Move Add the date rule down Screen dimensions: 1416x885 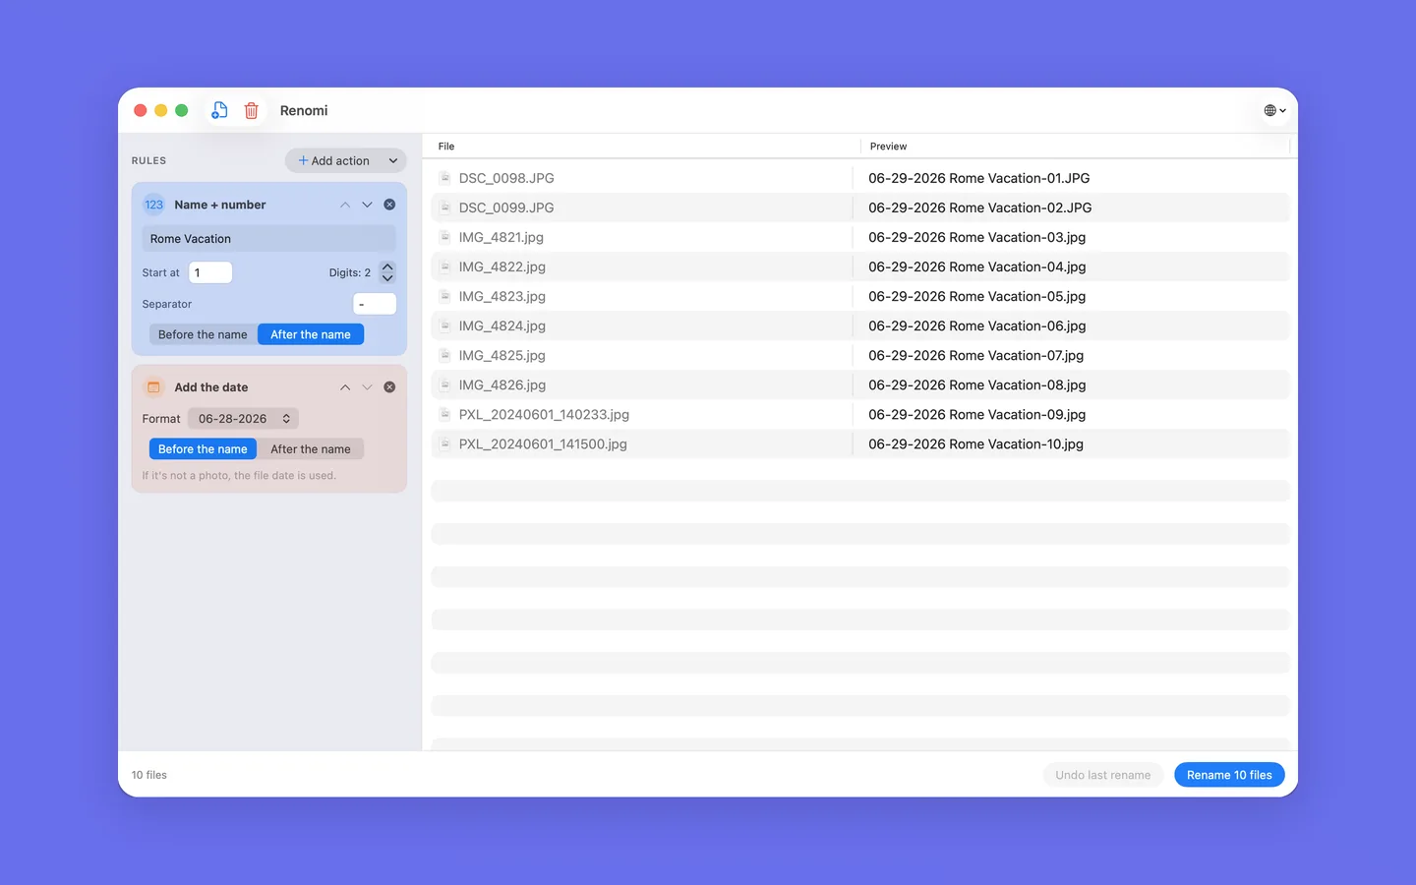pos(367,387)
